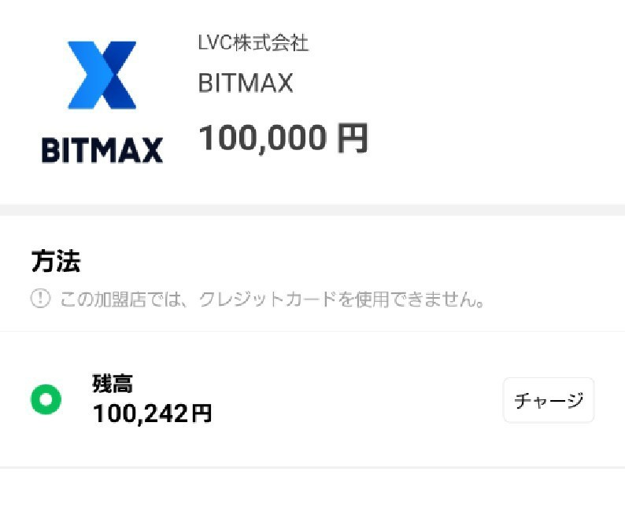This screenshot has width=625, height=507.
Task: Click the 方法 section heading
Action: point(56,261)
